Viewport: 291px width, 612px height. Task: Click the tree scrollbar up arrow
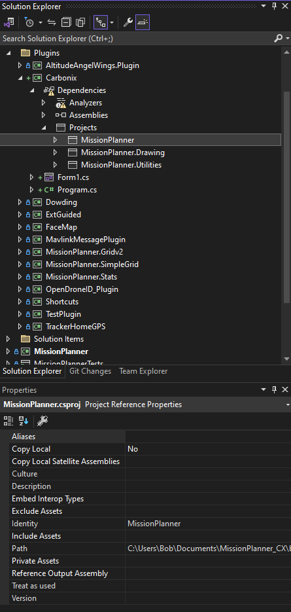tap(286, 52)
